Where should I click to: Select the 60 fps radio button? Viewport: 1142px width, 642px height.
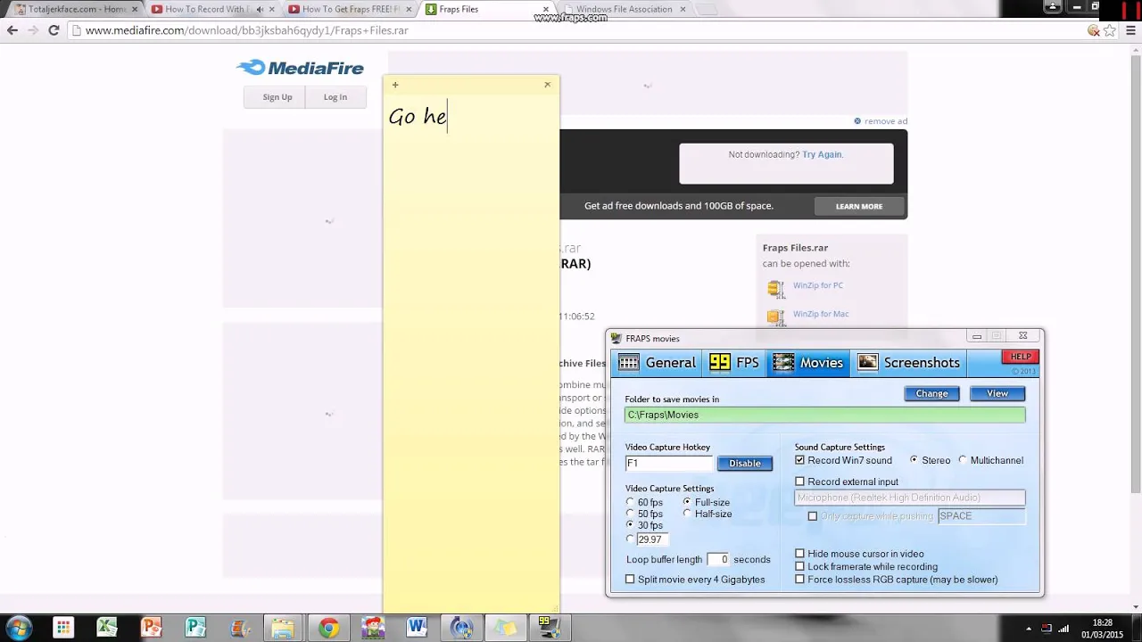(631, 503)
